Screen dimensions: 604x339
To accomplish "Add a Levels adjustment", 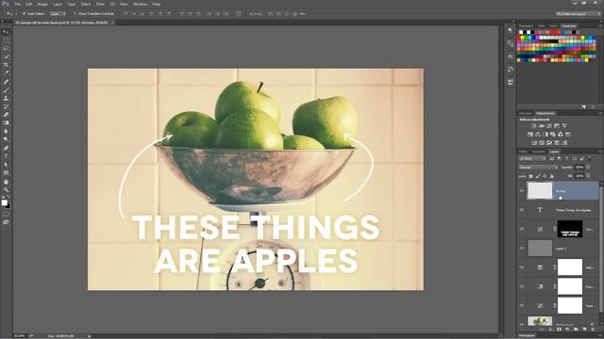I will 541,125.
